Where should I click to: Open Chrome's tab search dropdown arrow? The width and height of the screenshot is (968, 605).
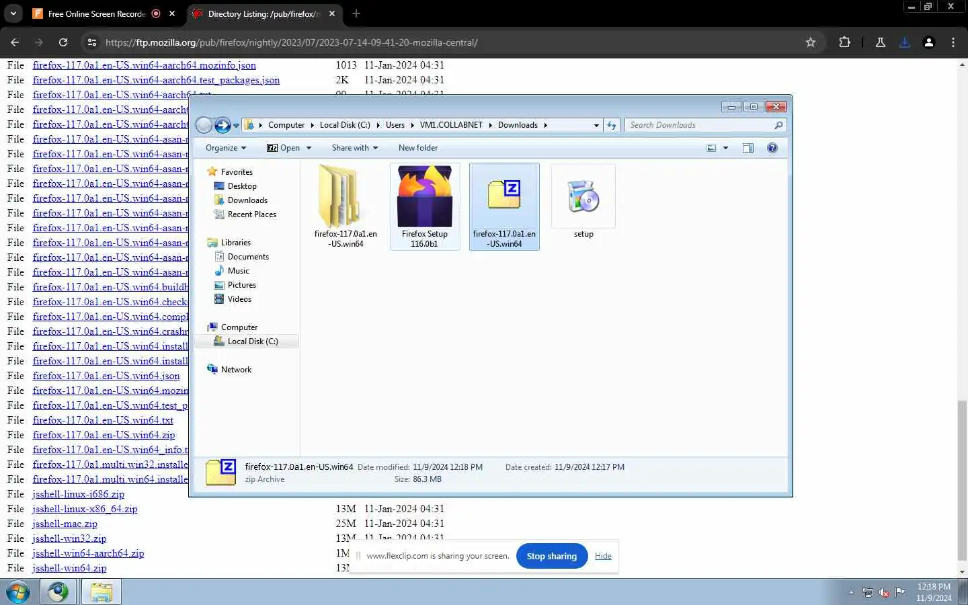[x=13, y=13]
